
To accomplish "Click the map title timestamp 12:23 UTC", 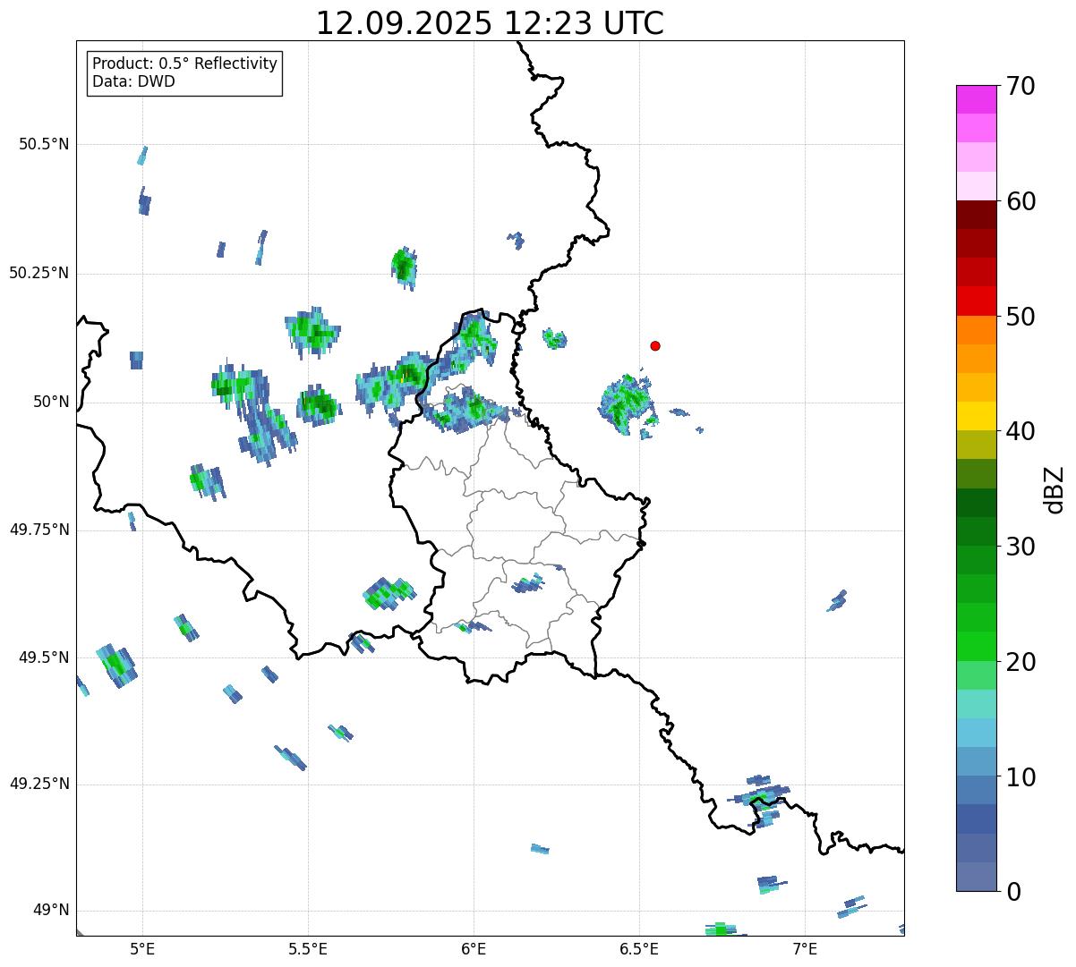I will (490, 23).
